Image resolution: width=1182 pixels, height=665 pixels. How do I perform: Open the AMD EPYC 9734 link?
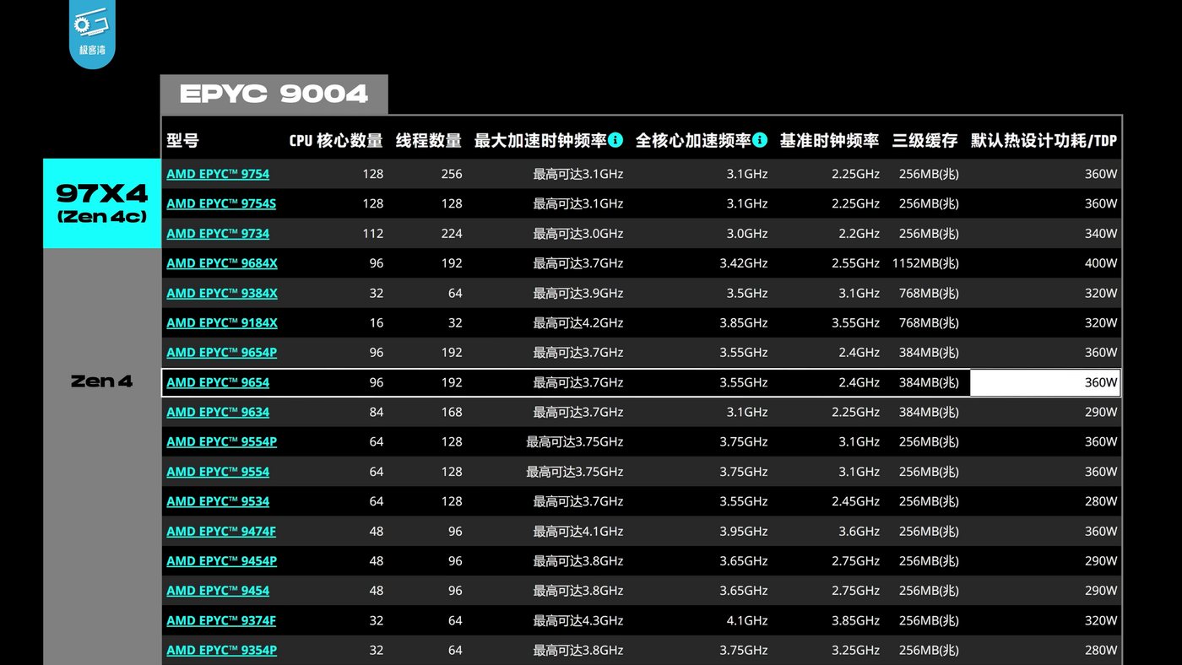click(218, 234)
